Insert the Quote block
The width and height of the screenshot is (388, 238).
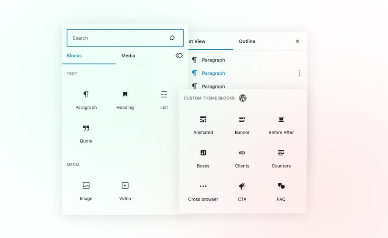[x=86, y=134]
